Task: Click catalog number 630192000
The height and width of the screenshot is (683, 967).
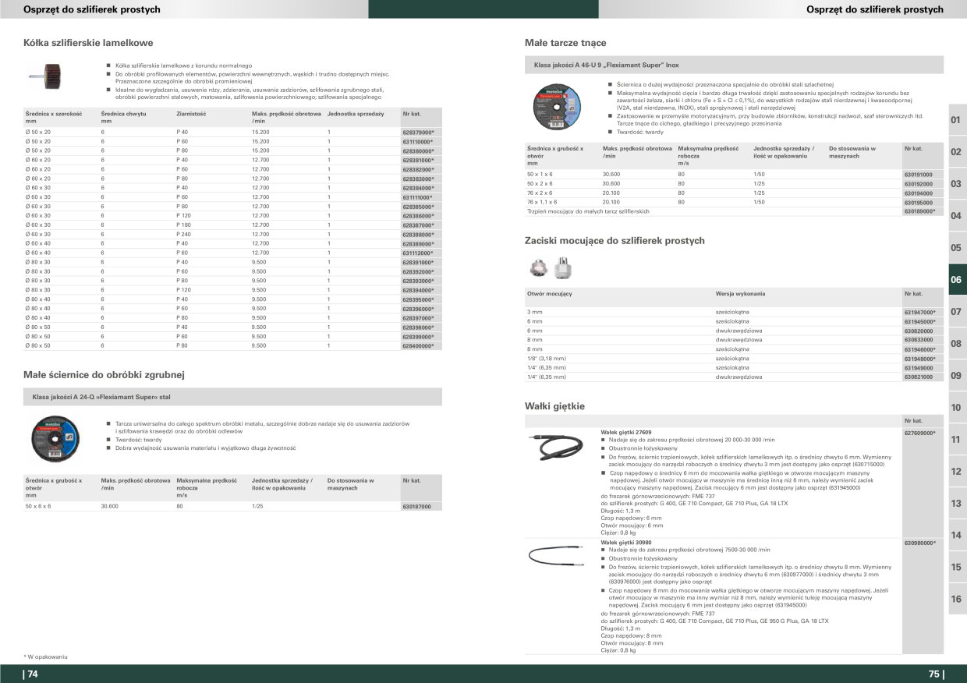Action: (919, 183)
